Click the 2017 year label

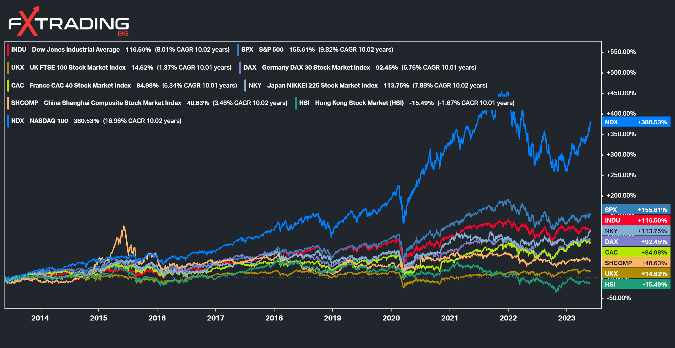point(216,318)
